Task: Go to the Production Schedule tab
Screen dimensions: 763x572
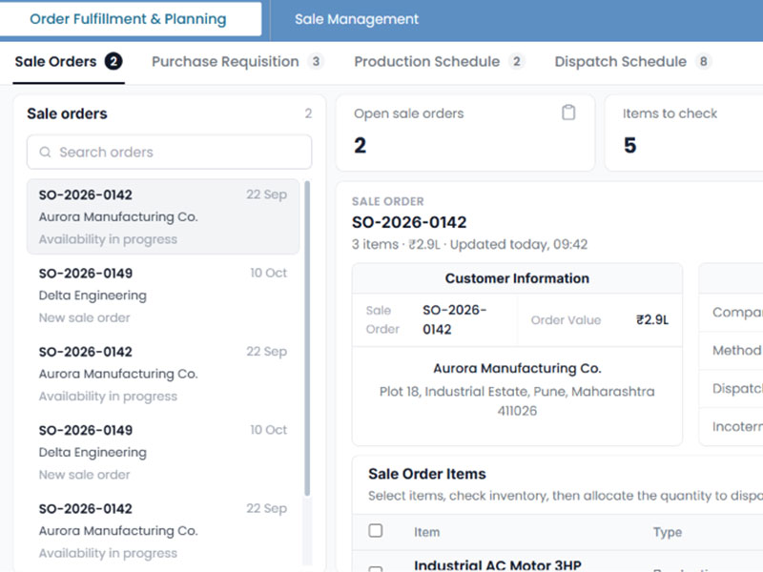Action: pos(439,62)
